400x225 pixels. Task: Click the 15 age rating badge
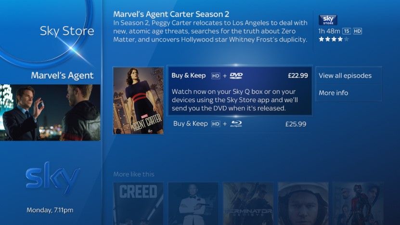coord(346,31)
